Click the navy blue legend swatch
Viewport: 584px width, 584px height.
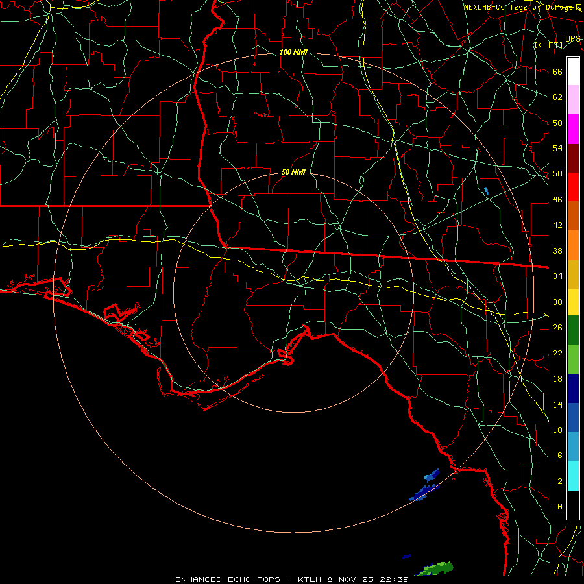coord(573,389)
